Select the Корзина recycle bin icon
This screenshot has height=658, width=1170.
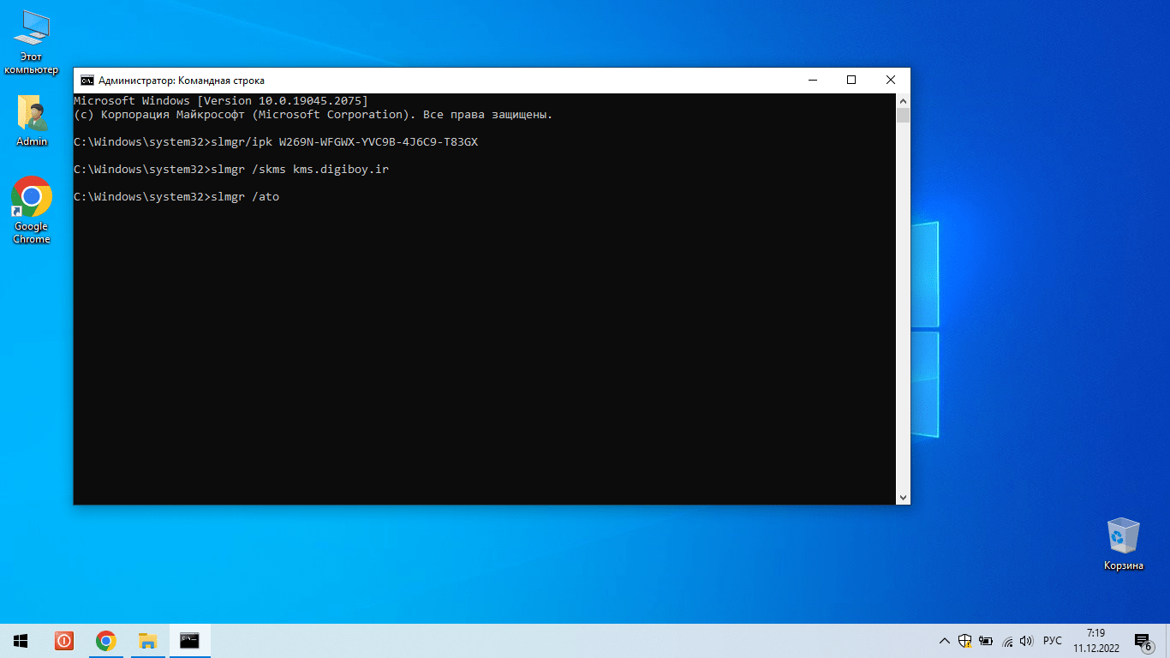tap(1123, 543)
